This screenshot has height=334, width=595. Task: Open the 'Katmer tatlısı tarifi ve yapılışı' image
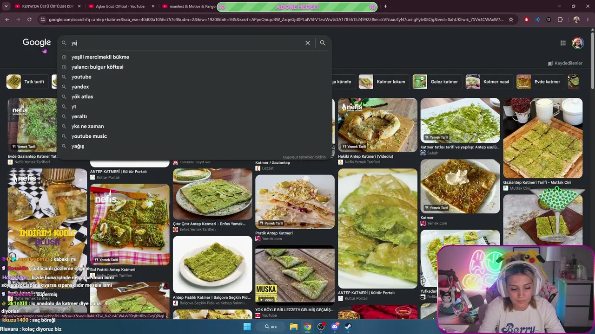point(460,121)
